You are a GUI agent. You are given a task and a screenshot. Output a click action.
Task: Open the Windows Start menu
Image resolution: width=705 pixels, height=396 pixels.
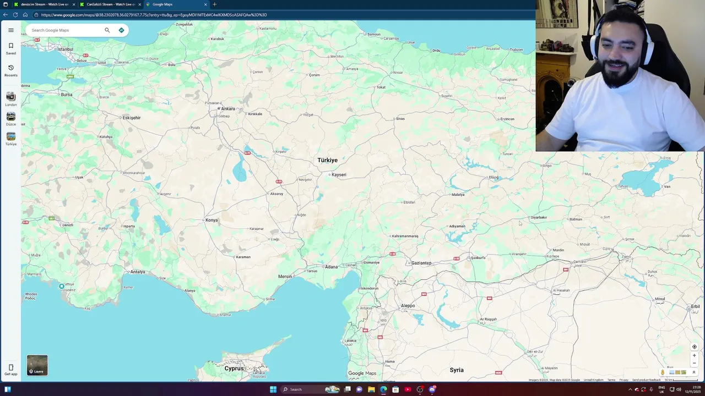273,389
